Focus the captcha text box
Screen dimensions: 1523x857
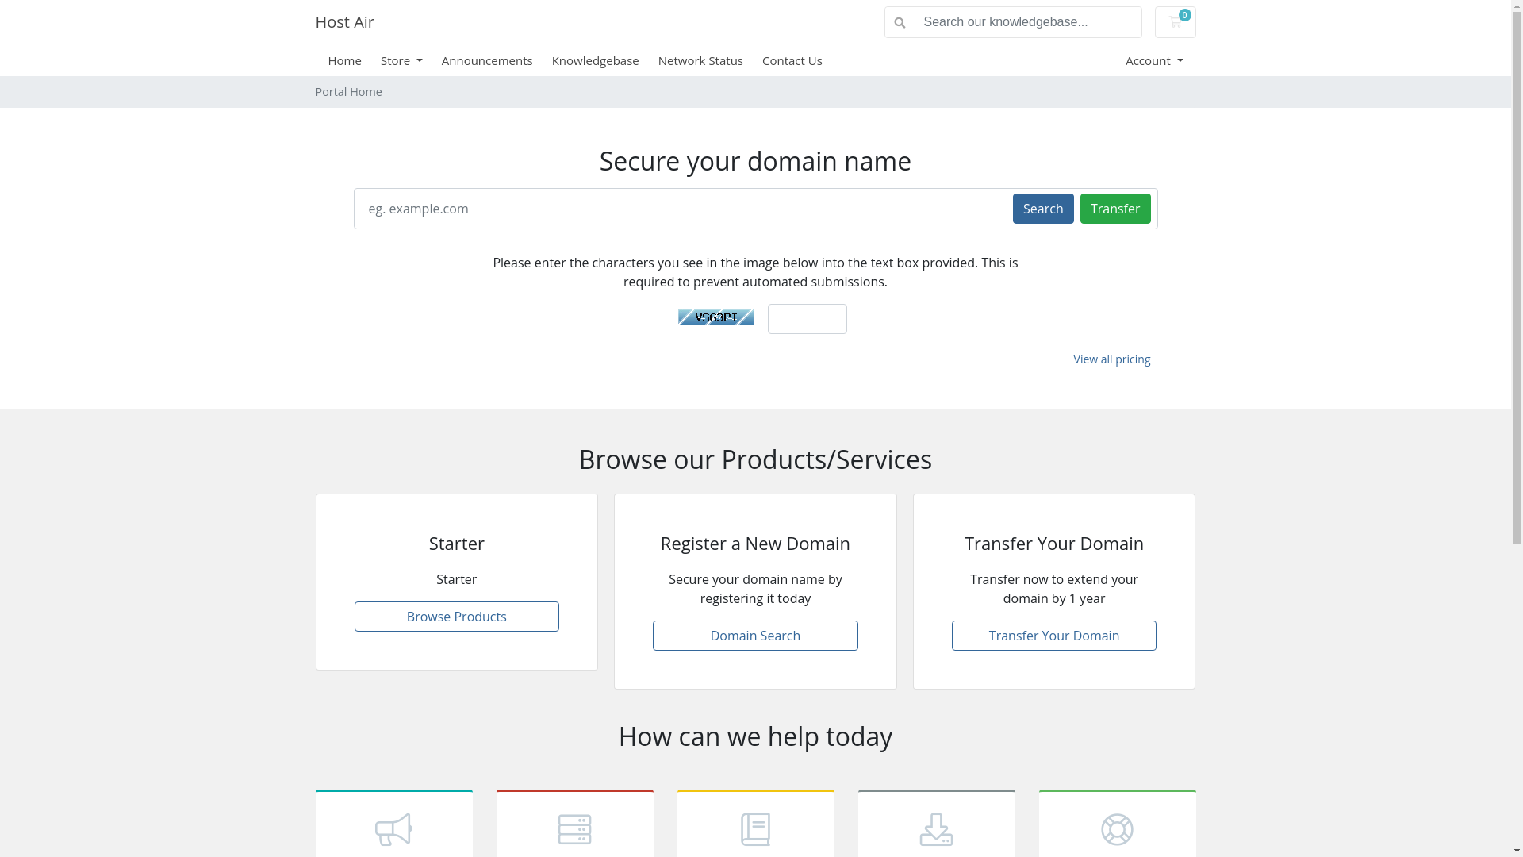pos(807,319)
